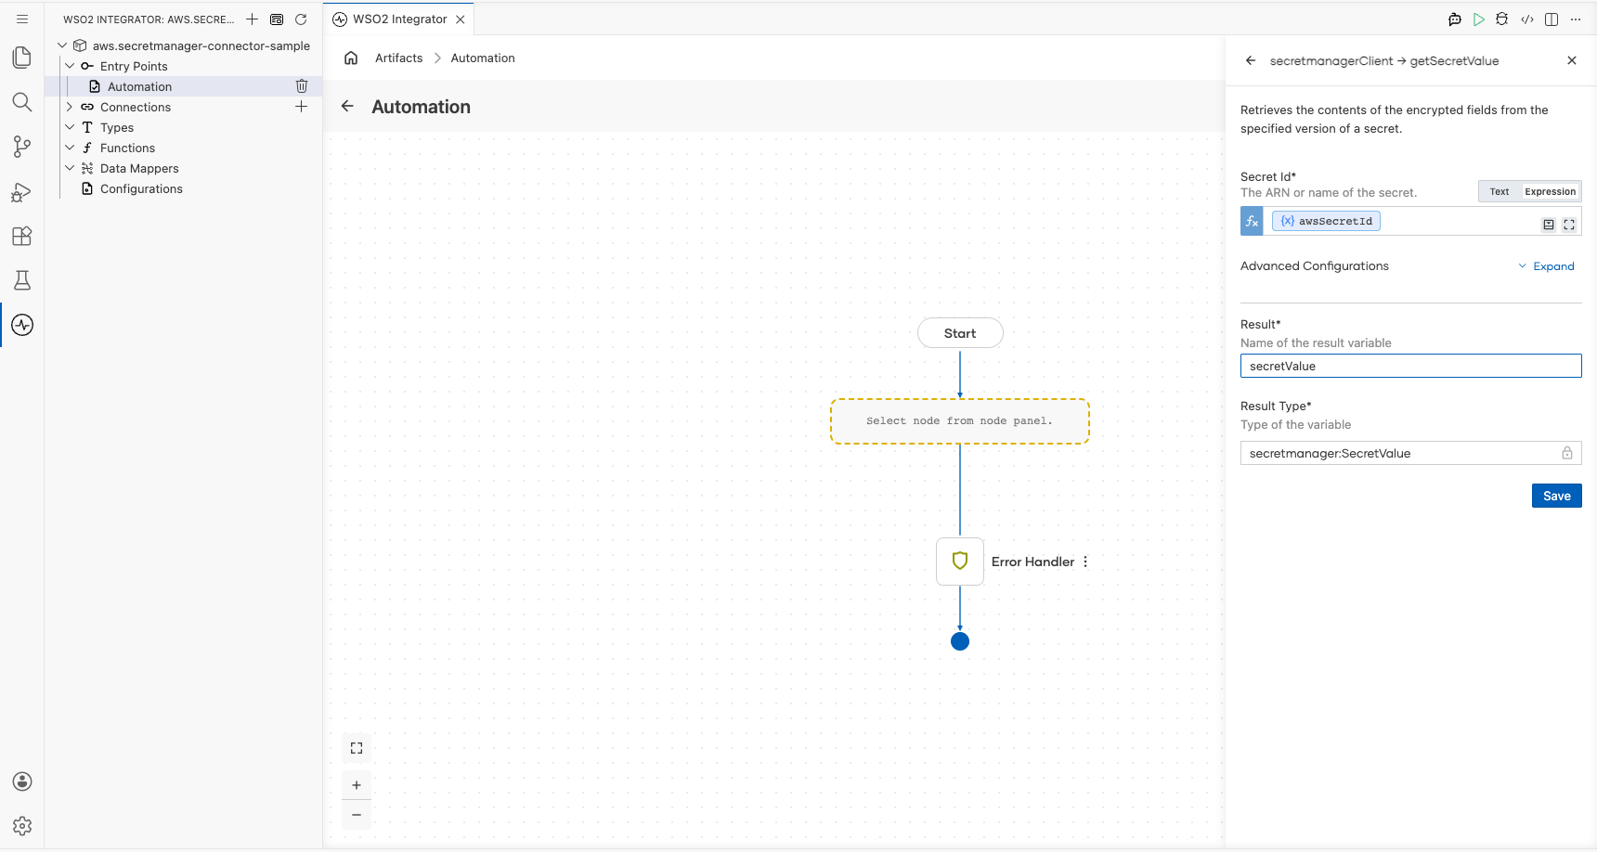Refresh the WSO2 Integrator project tree
1597x852 pixels.
(301, 19)
